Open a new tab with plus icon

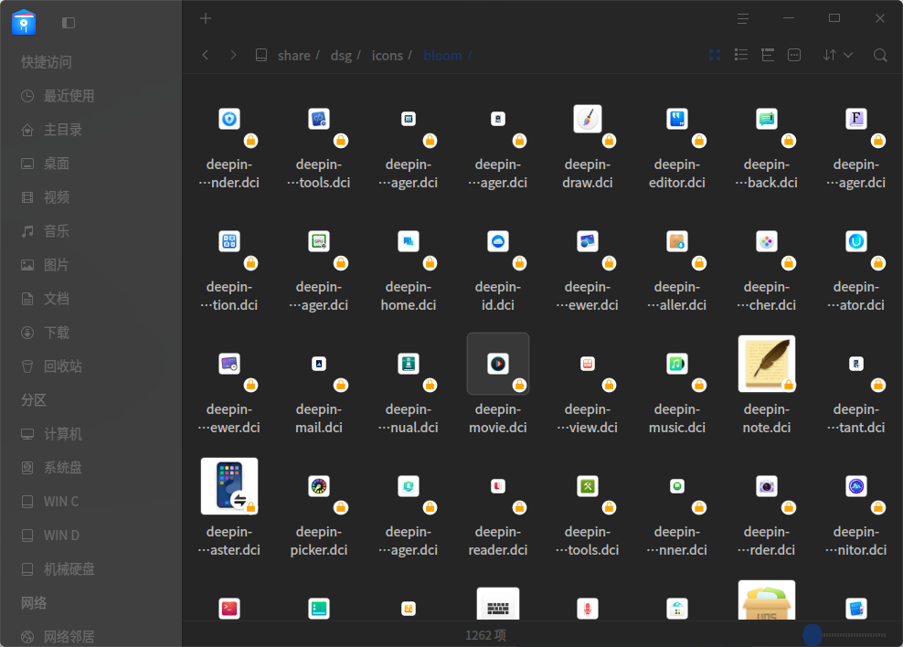[206, 18]
